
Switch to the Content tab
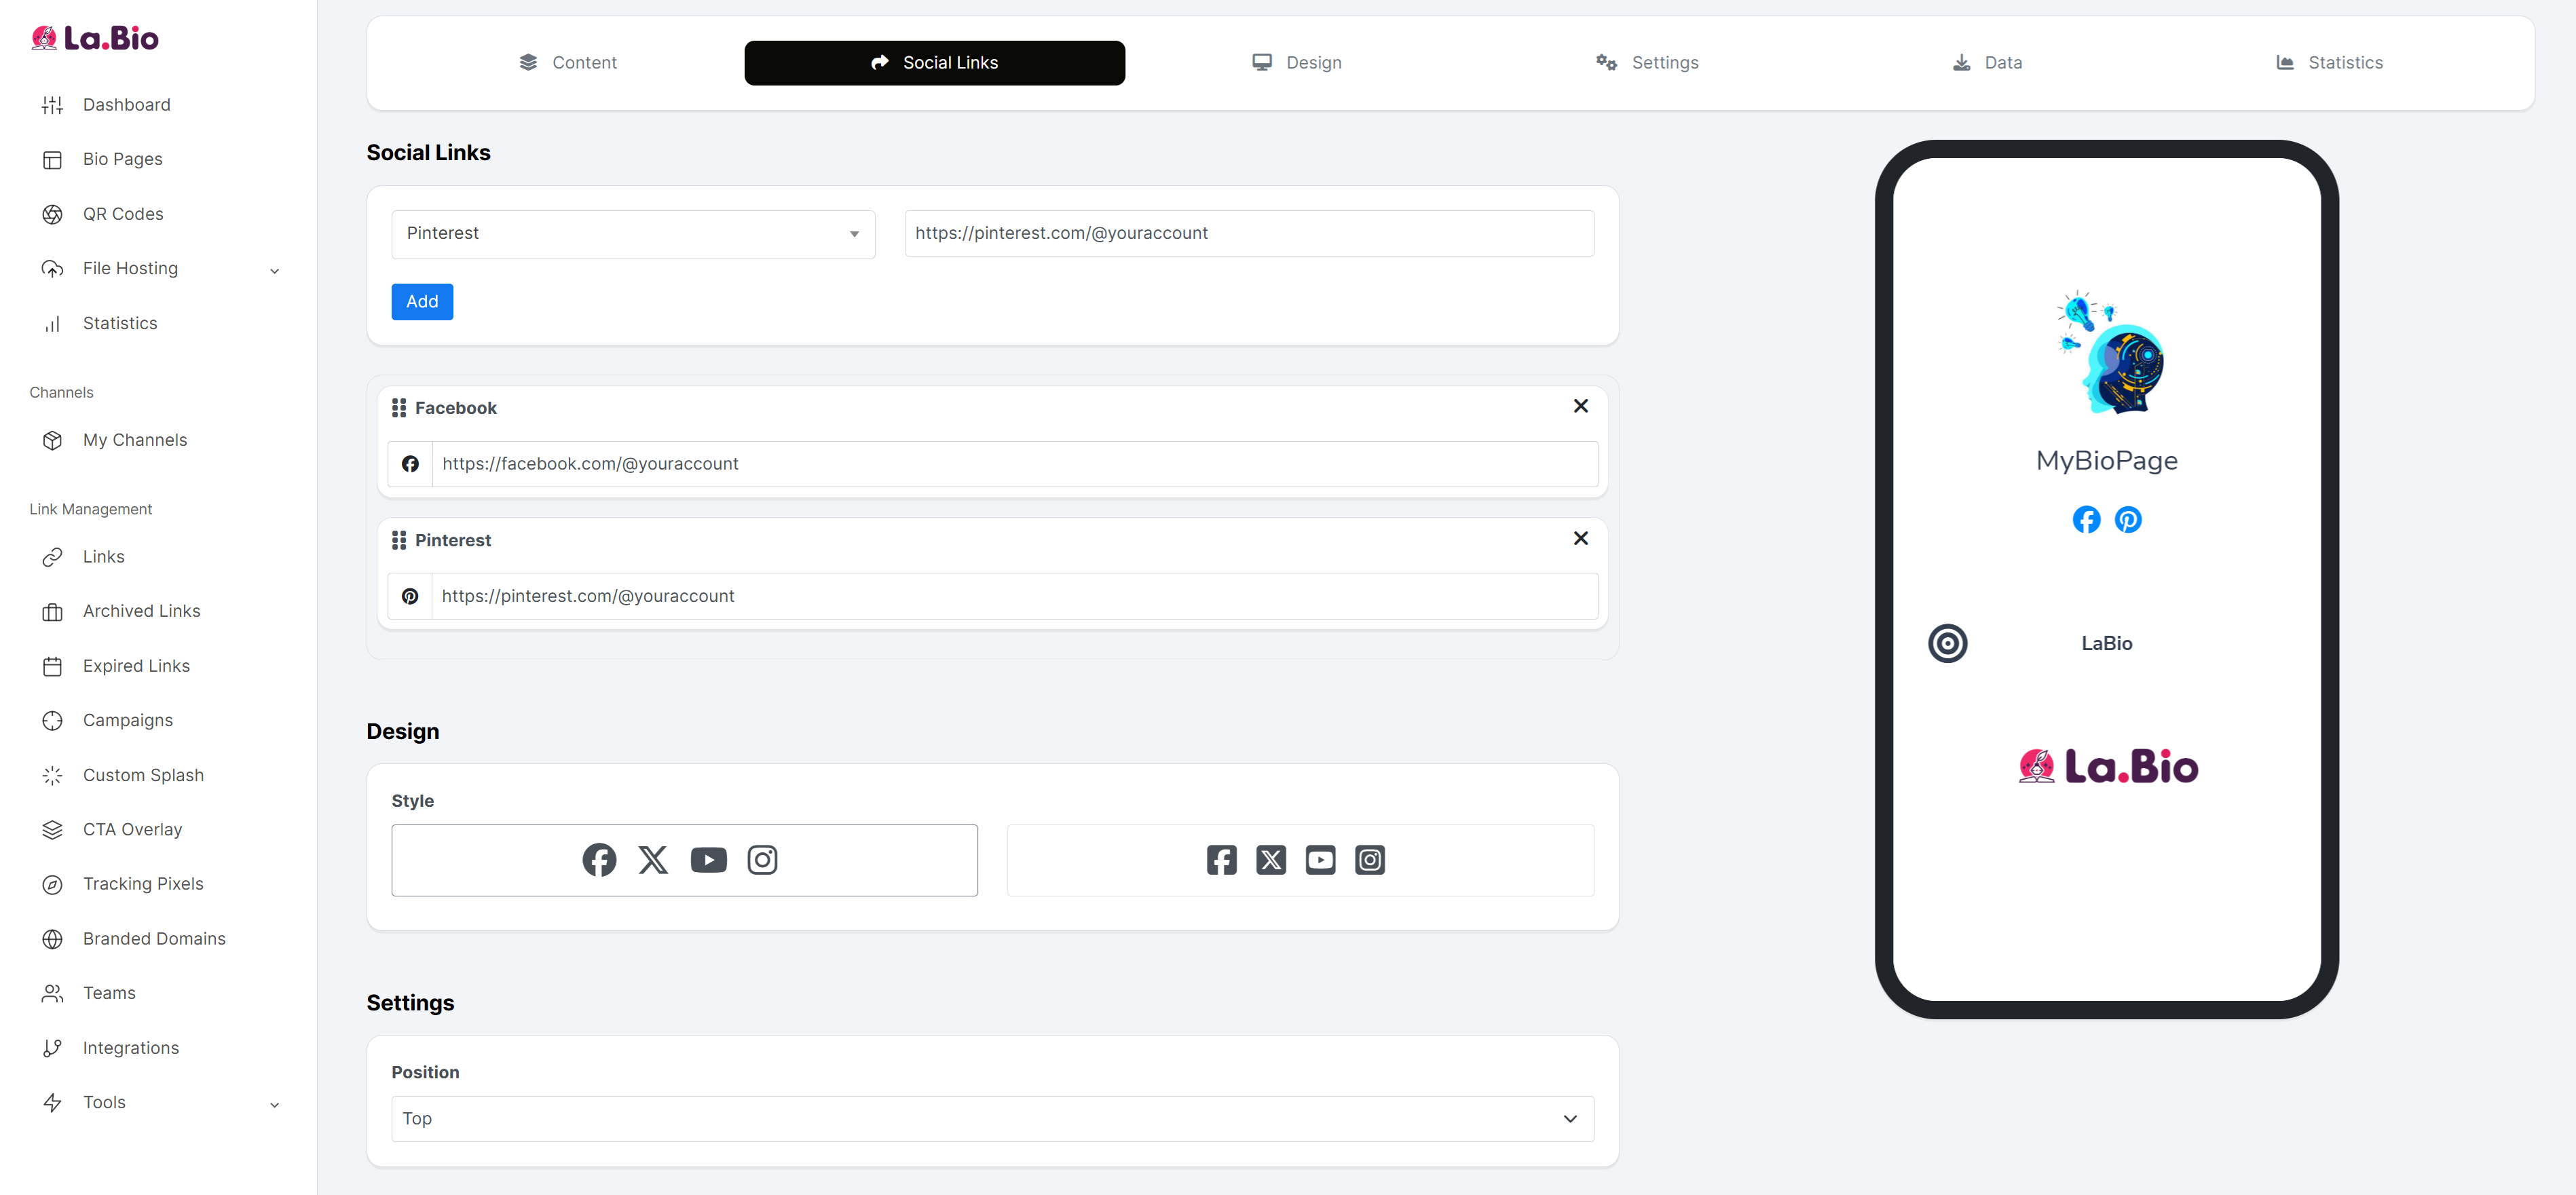[568, 63]
